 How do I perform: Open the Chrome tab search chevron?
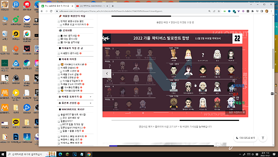pos(251,5)
